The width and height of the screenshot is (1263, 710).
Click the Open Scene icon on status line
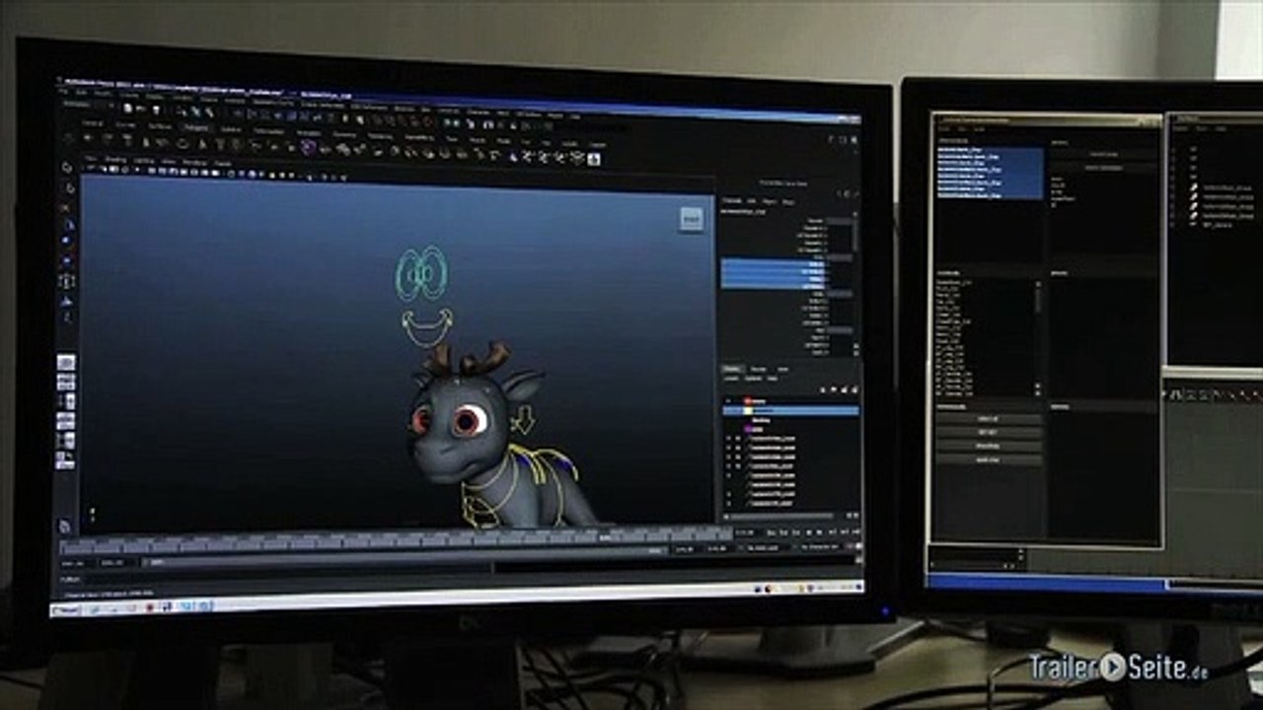[x=140, y=108]
